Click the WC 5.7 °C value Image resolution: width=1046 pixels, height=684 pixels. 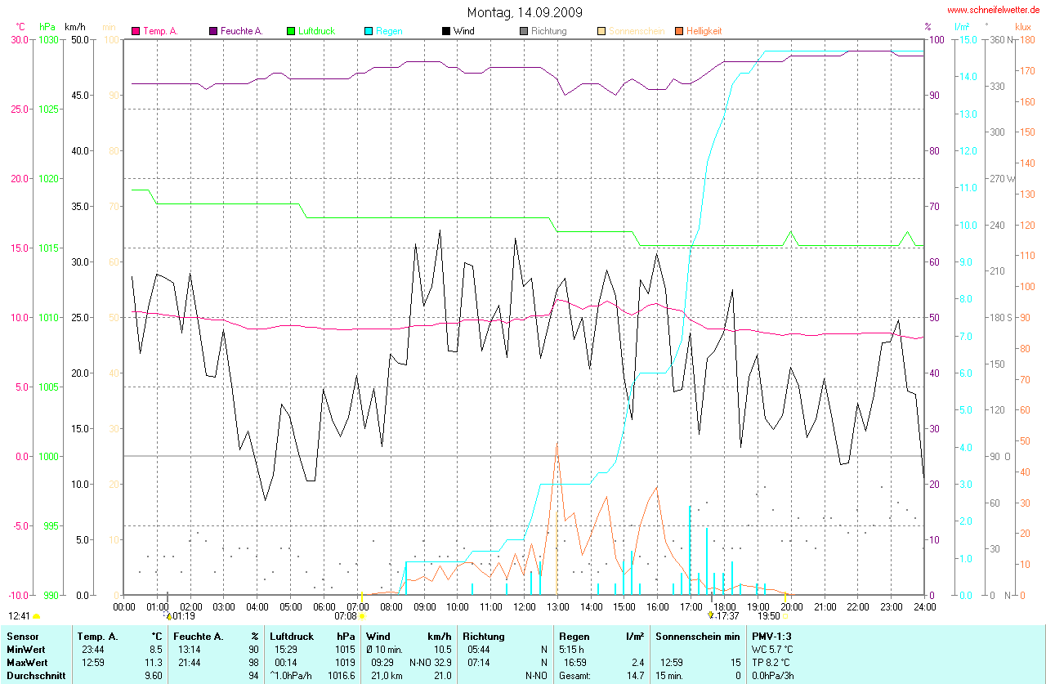[x=772, y=650]
